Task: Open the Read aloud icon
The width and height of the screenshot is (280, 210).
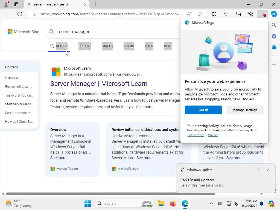Action: (x=189, y=14)
